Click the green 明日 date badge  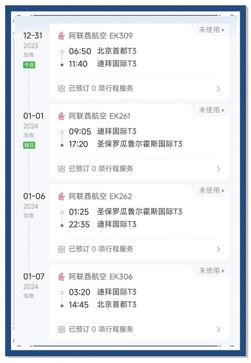point(29,145)
